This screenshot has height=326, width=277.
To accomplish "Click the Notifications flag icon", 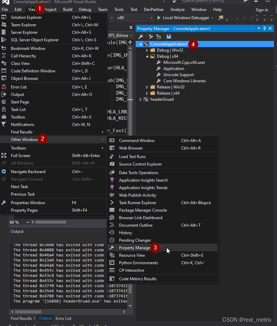I will coord(4,124).
